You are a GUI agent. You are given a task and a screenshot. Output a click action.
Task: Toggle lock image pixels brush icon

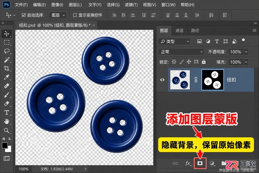pos(181,62)
